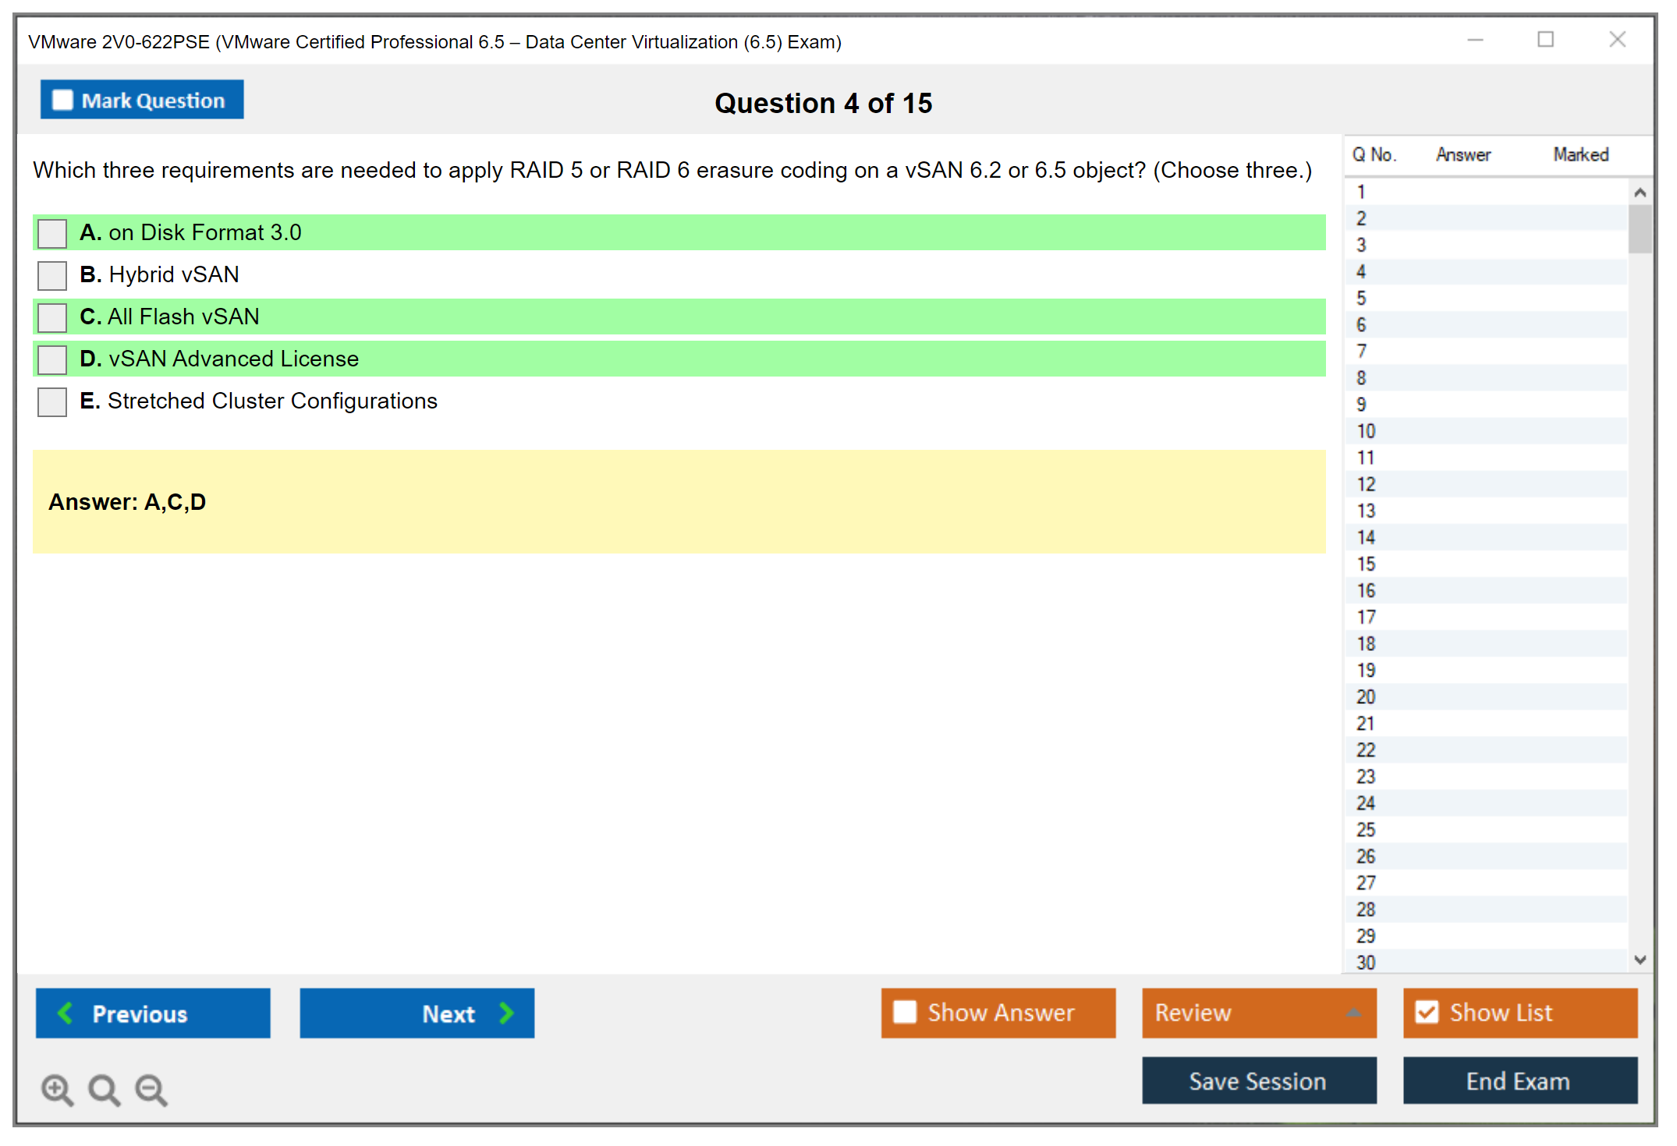
Task: Click the zoom out magnifier icon
Action: pyautogui.click(x=151, y=1089)
